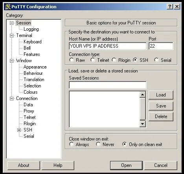Image resolution: width=184 pixels, height=174 pixels.
Task: Open the Keyboard settings category
Action: point(33,42)
